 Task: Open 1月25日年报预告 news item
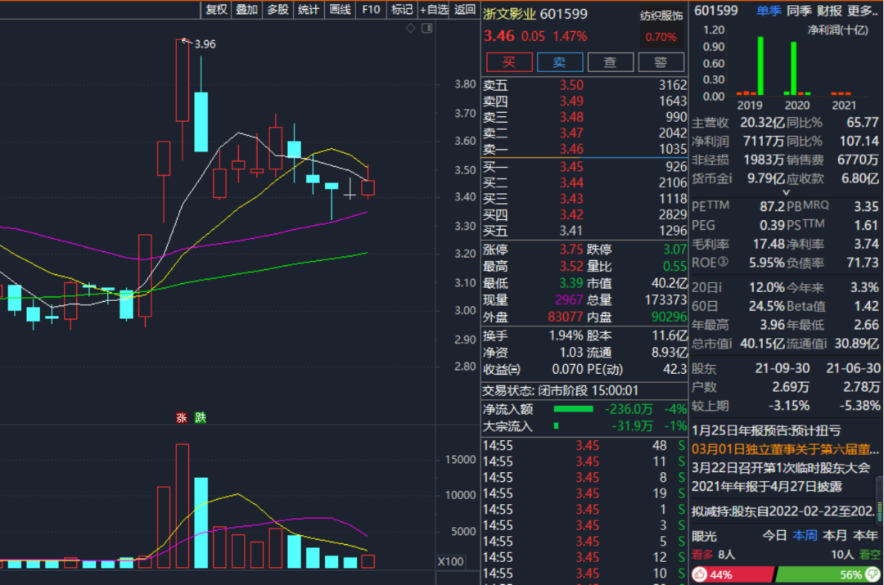pyautogui.click(x=766, y=430)
